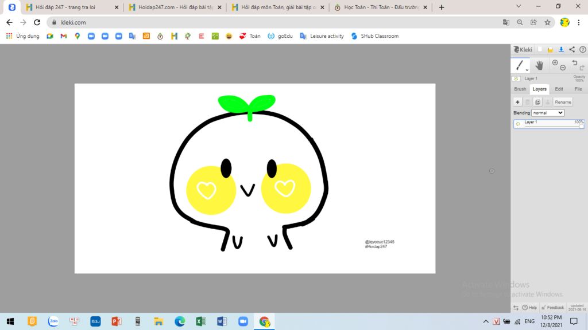Flip the panel side using swap arrows
Image resolution: width=588 pixels, height=330 pixels.
516,308
